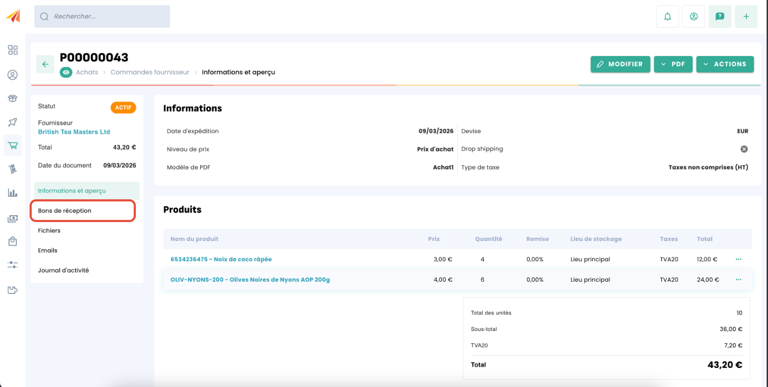
Task: Go back with the left arrow button
Action: pyautogui.click(x=45, y=64)
